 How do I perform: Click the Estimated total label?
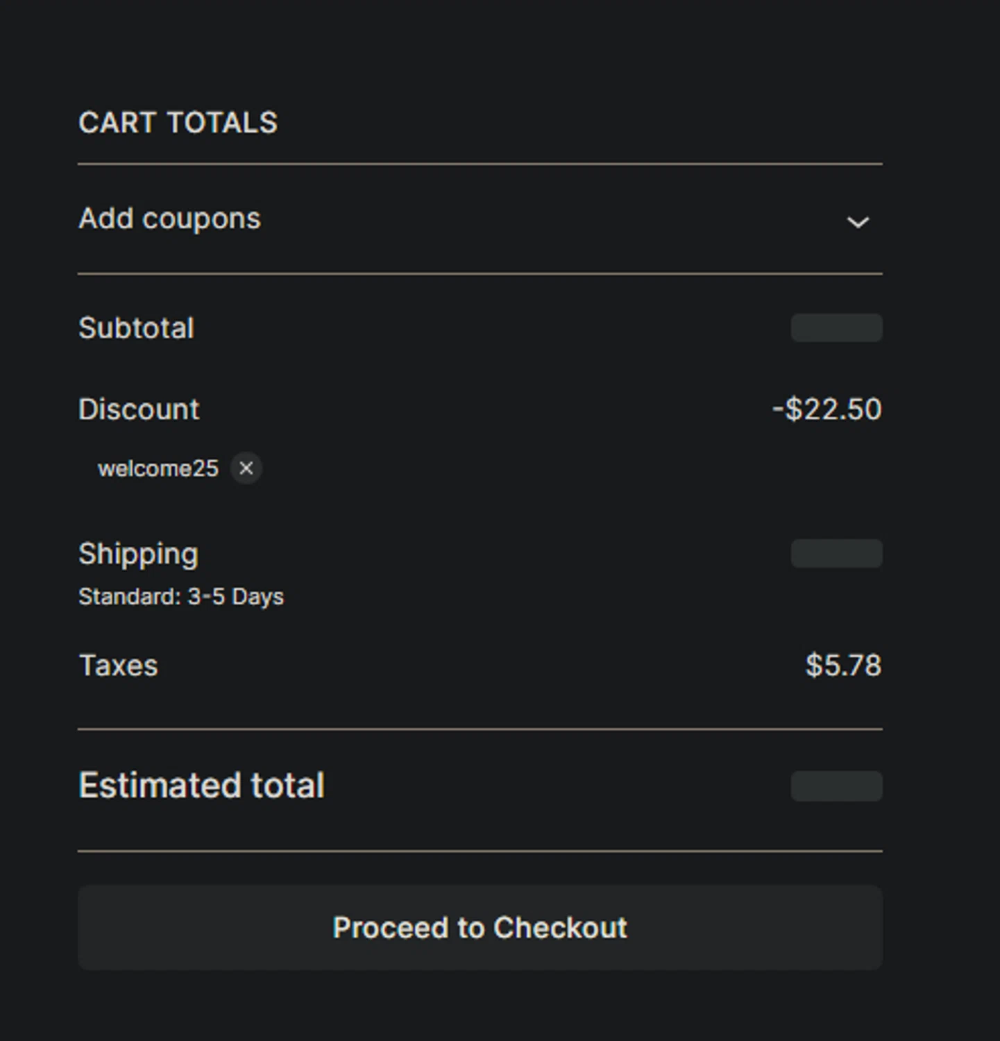[x=201, y=786]
